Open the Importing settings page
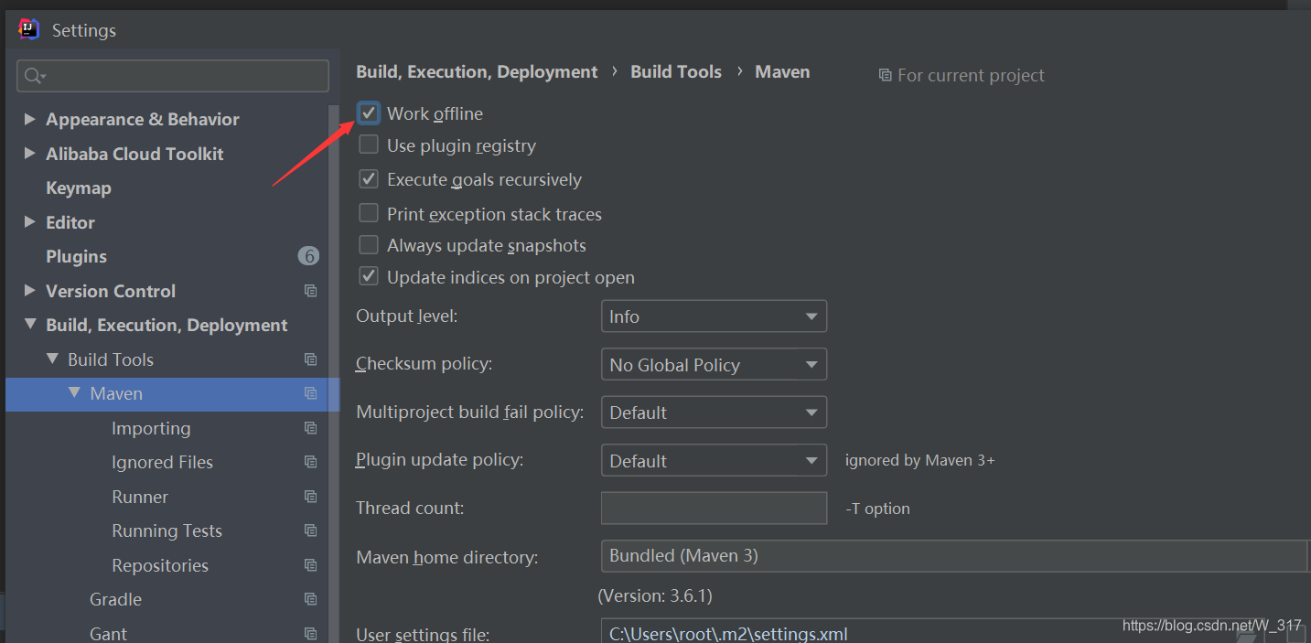This screenshot has width=1311, height=643. pos(151,428)
